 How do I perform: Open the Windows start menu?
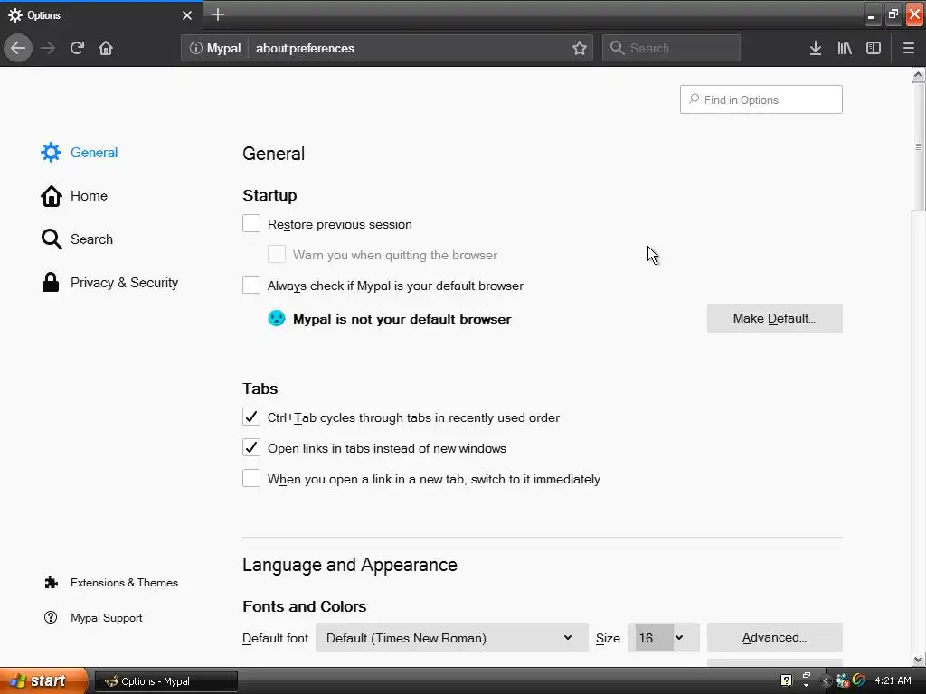pyautogui.click(x=43, y=681)
